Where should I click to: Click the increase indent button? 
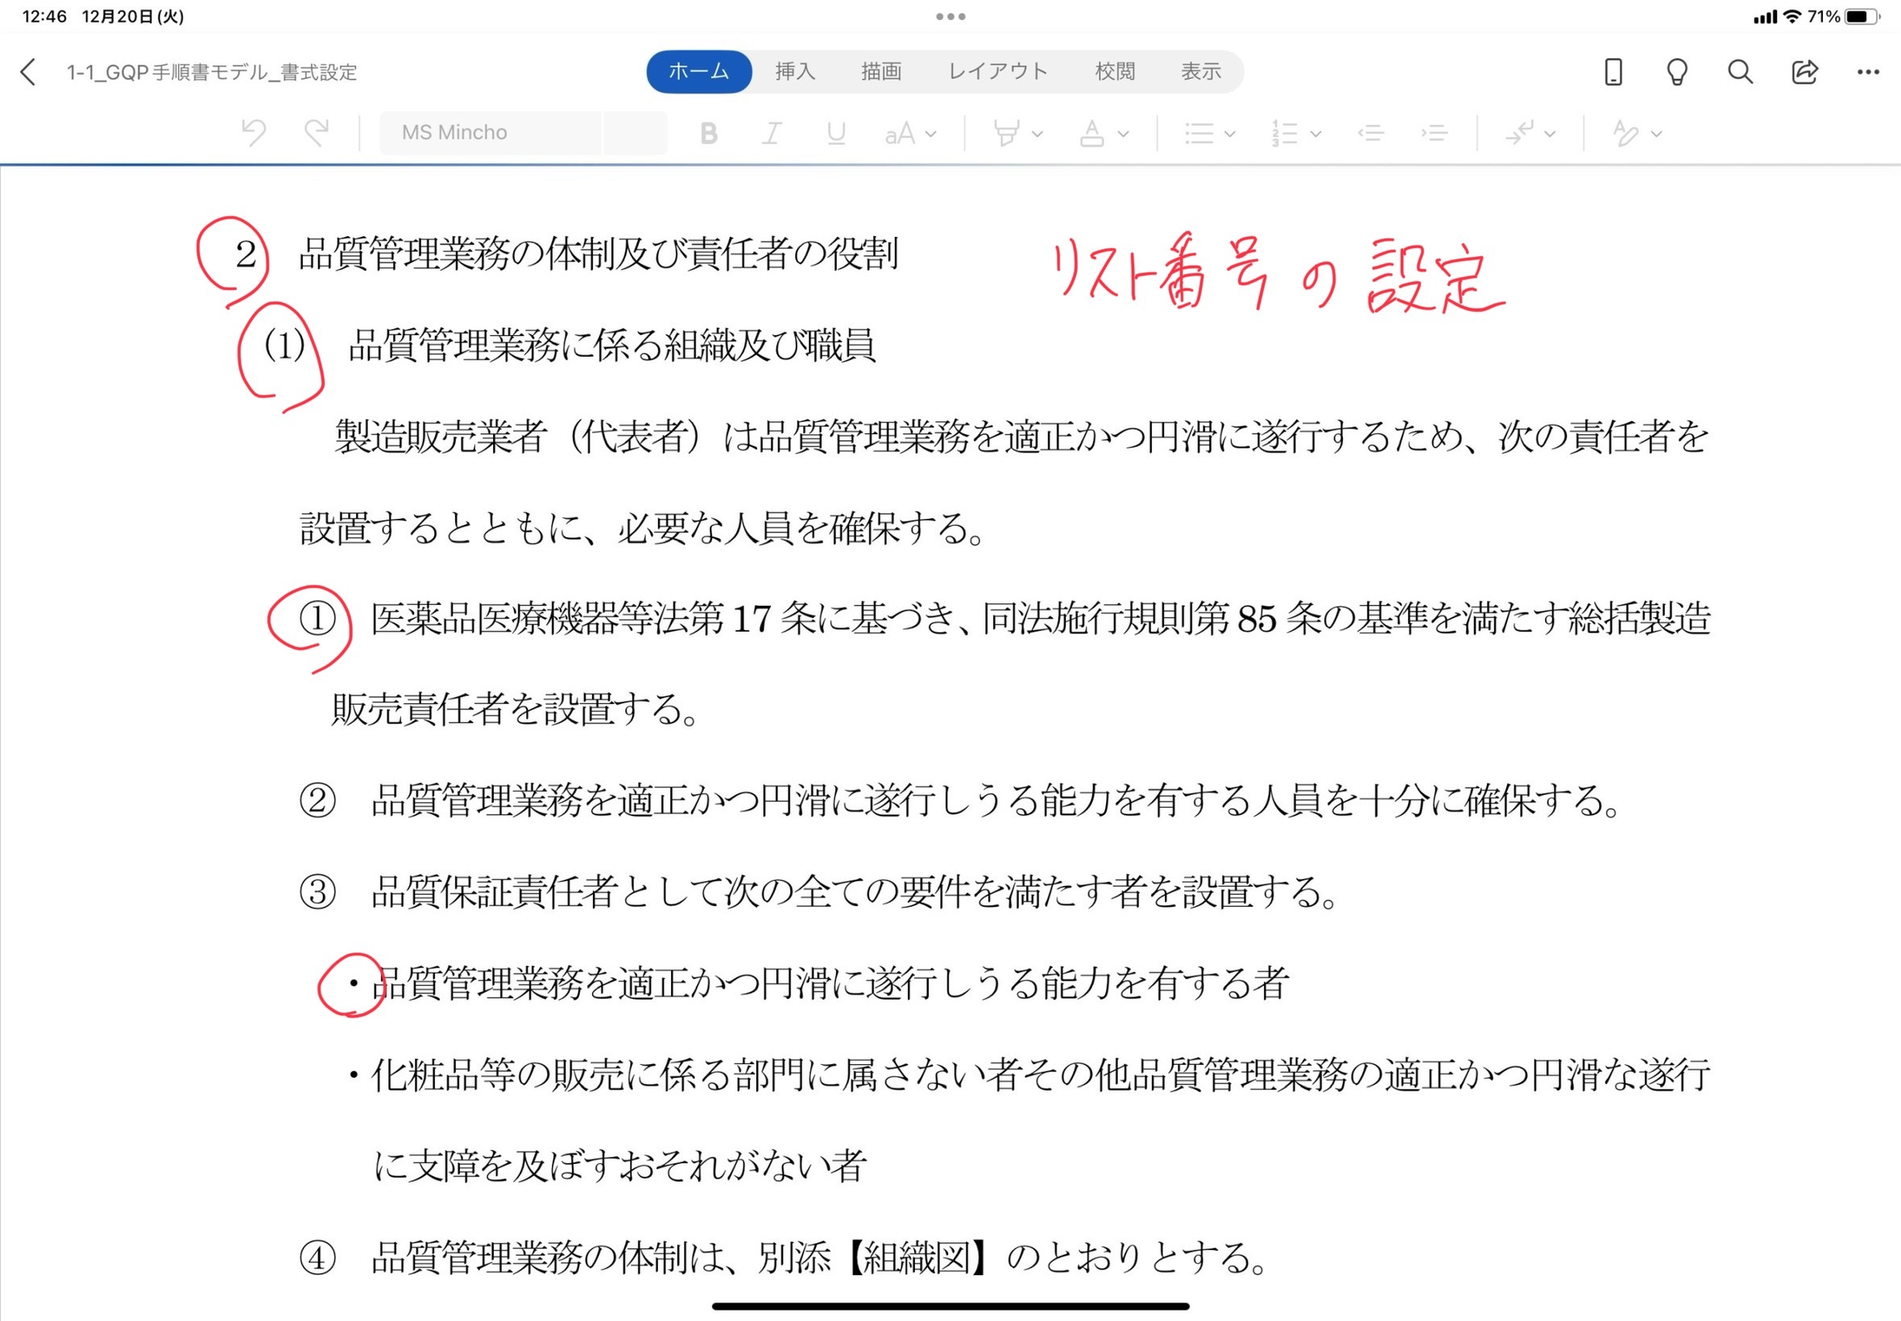[x=1435, y=133]
